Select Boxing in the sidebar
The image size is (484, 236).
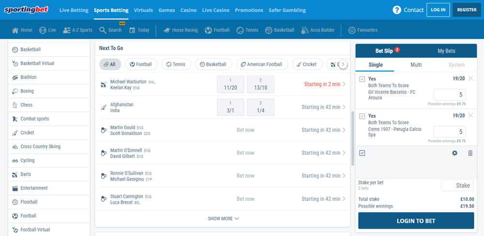(49, 91)
